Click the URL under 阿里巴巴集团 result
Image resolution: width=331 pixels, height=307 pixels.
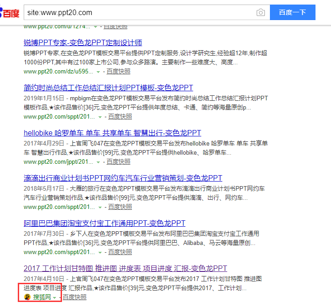(59, 252)
